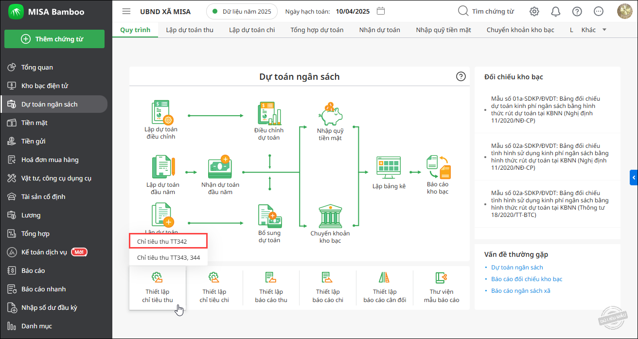Open Thiết lập báo cáo chi
638x339 pixels.
coord(328,288)
